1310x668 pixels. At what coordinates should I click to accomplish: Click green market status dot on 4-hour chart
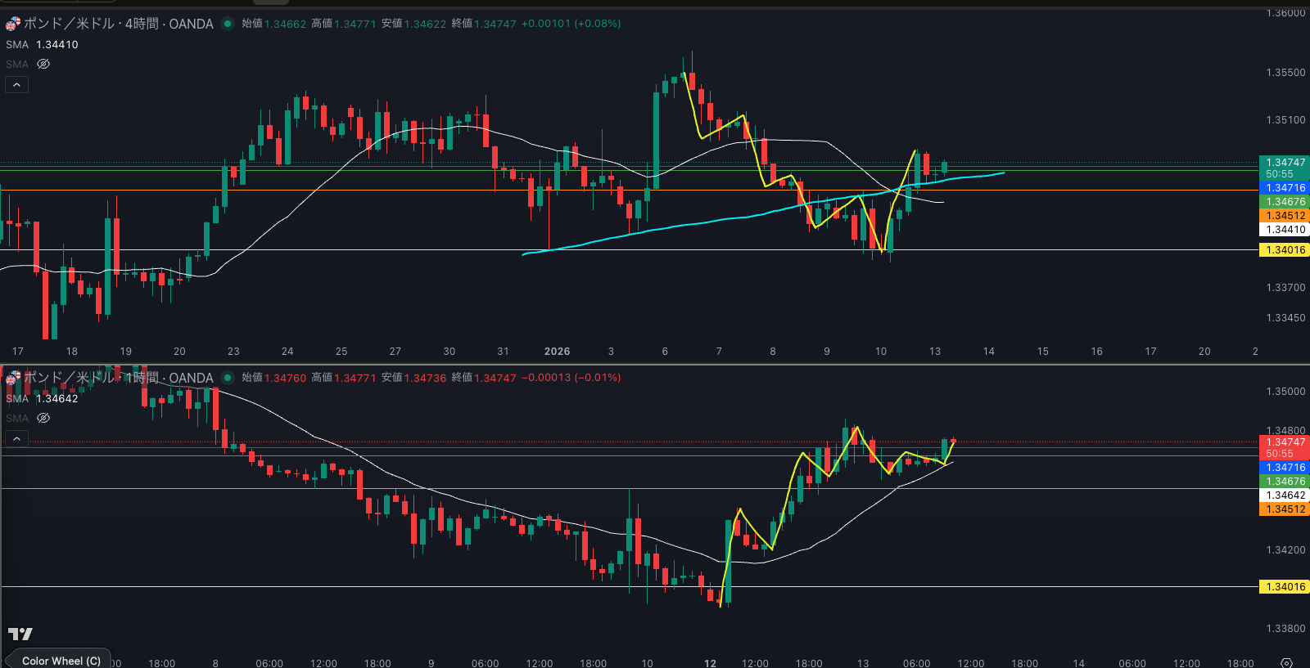click(x=228, y=24)
